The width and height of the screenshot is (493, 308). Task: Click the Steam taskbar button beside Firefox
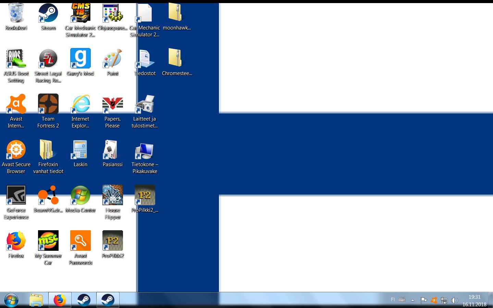84,300
